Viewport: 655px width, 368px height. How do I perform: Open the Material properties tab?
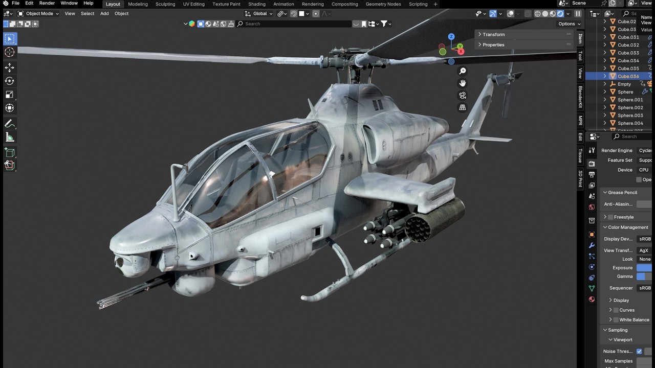click(592, 299)
